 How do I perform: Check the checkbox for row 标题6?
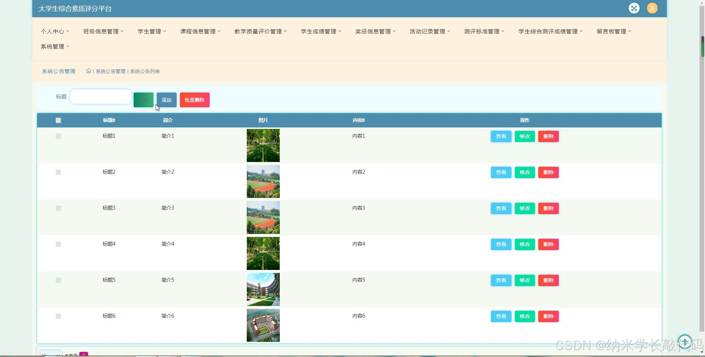click(x=58, y=316)
